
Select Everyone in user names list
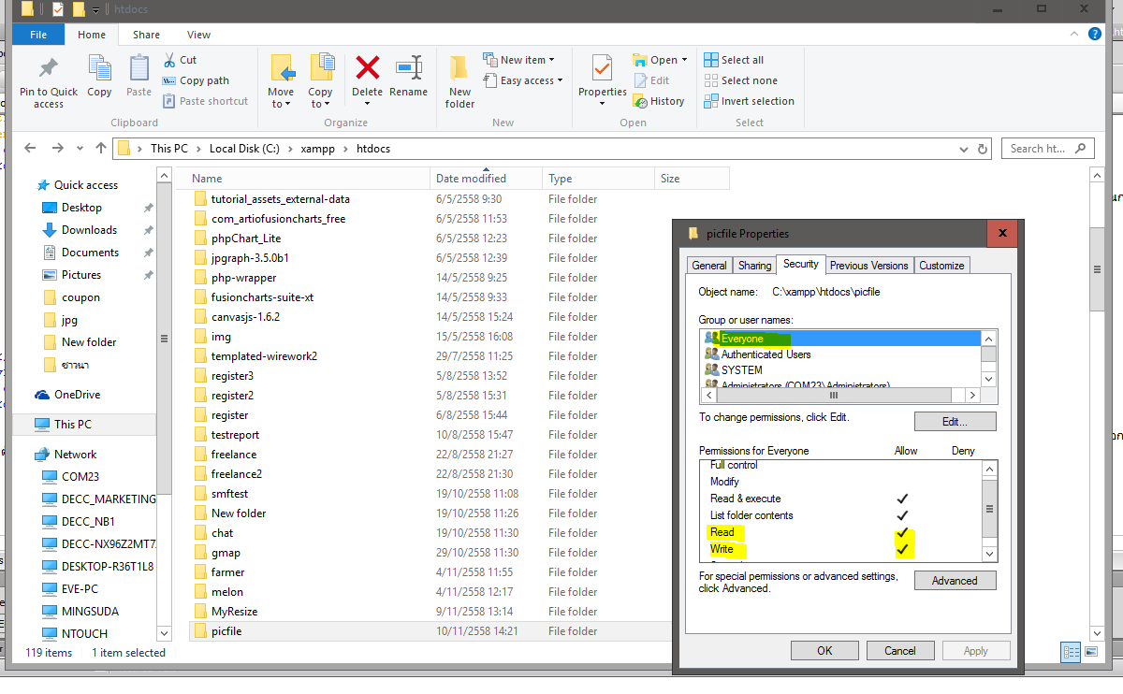pyautogui.click(x=839, y=339)
